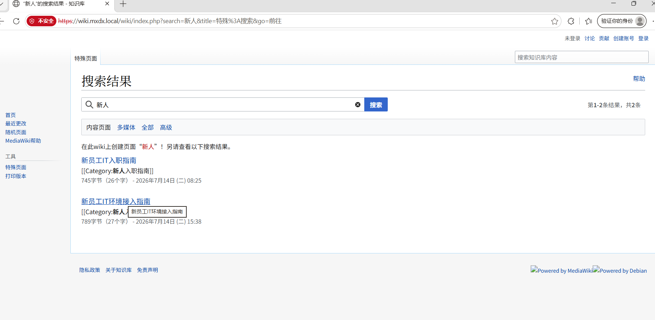Viewport: 655px width, 320px height.
Task: Click the 登录 login link
Action: coord(643,39)
